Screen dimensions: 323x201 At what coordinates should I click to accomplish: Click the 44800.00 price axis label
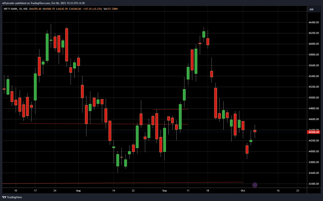coord(314,108)
